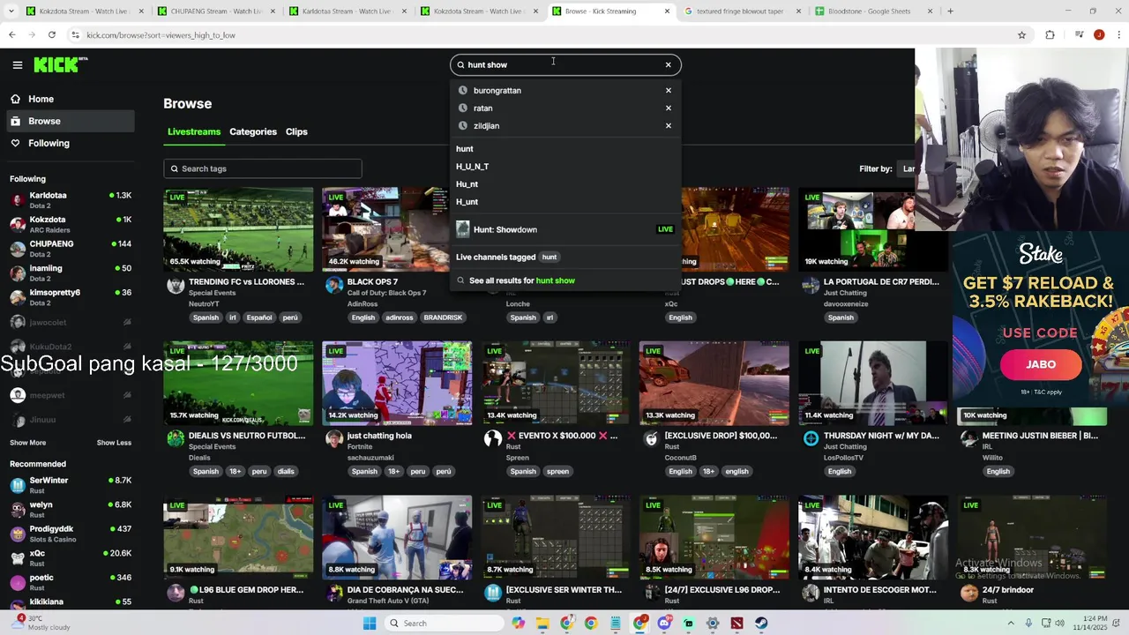Open recommended channel welyn

pos(71,509)
